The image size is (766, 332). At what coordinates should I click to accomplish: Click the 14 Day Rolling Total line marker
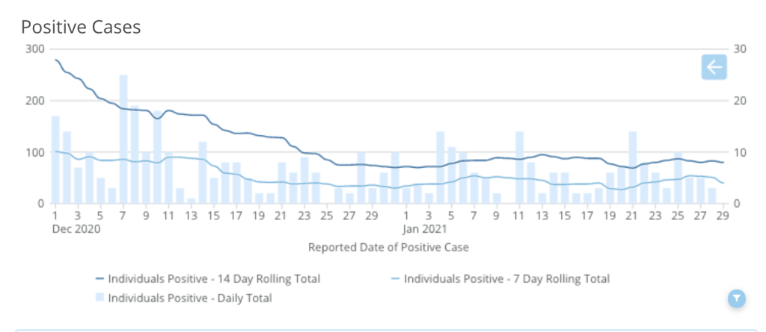(x=100, y=279)
